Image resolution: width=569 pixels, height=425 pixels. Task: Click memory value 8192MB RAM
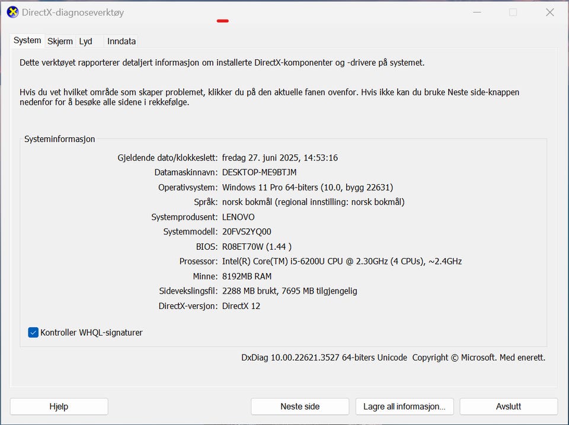[x=247, y=276]
